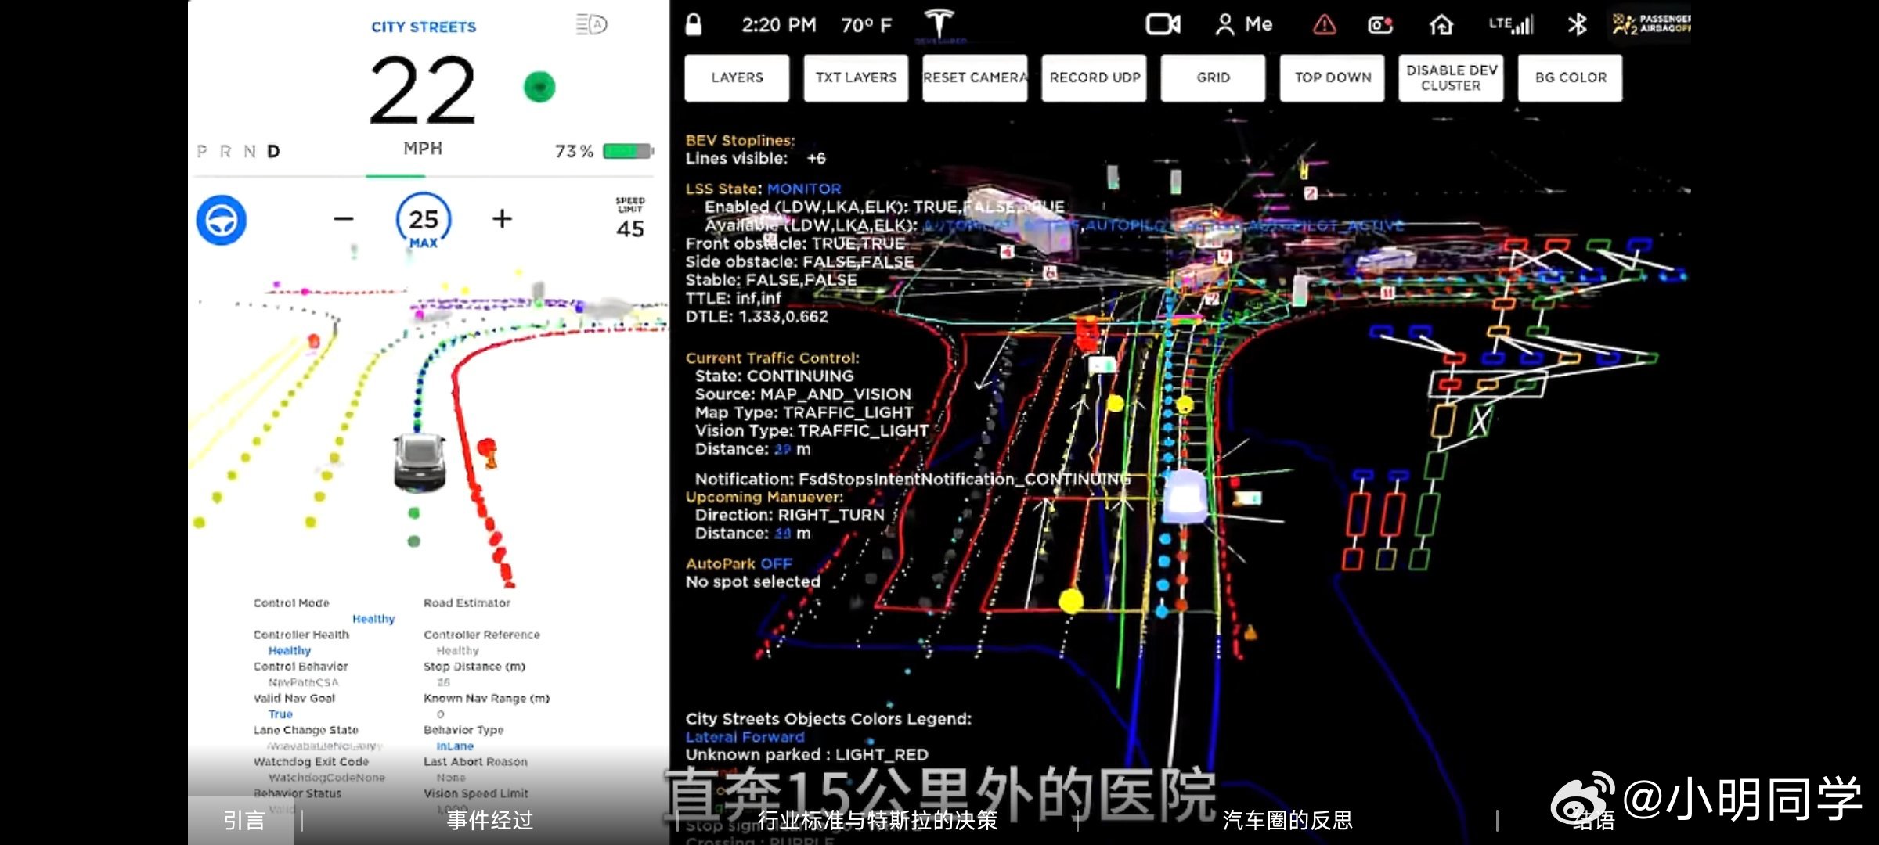The image size is (1879, 845).
Task: Toggle the GRID overlay button
Action: (x=1213, y=77)
